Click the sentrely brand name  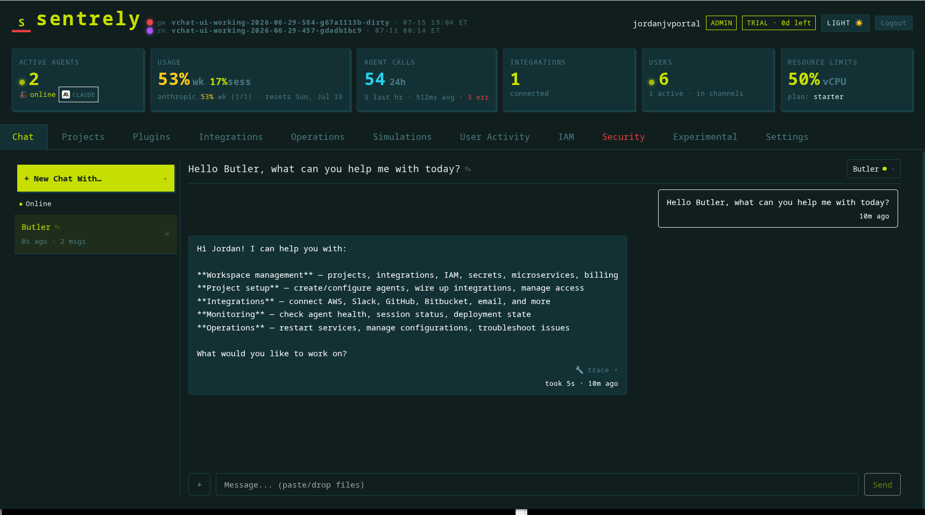(x=88, y=19)
